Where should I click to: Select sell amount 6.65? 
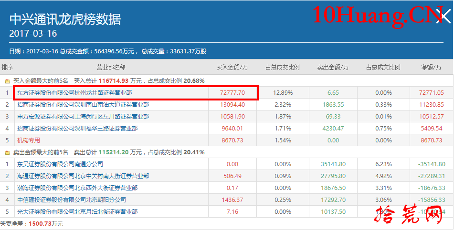click(333, 93)
